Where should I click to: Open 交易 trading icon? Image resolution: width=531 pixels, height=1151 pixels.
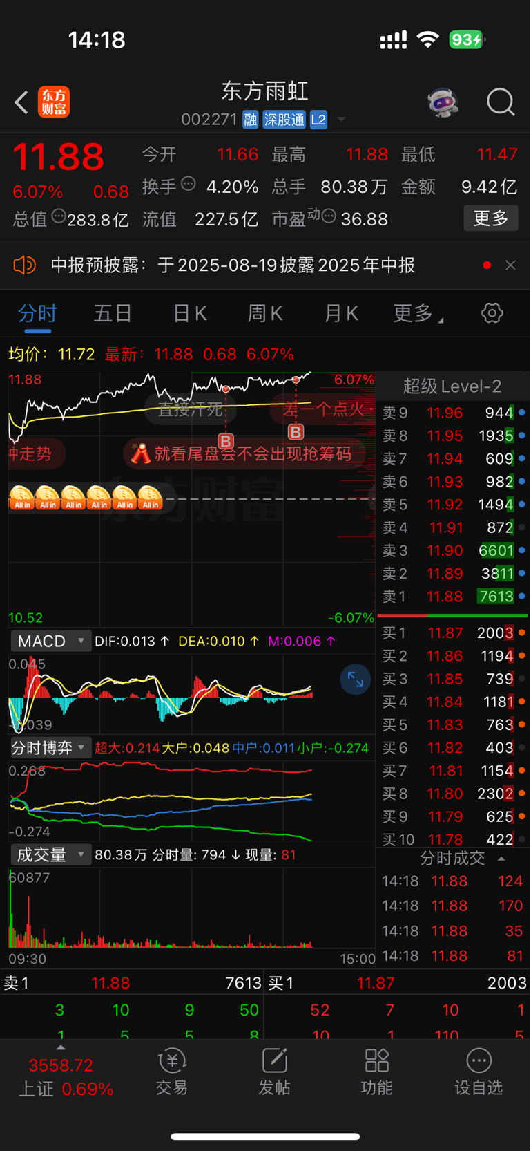172,1072
